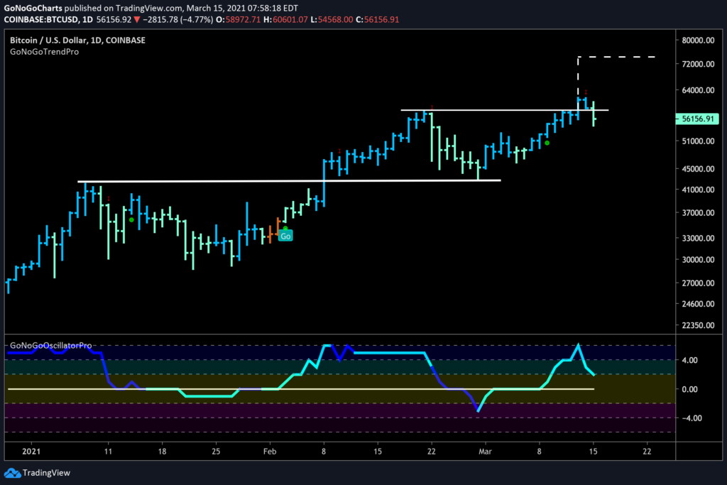727x485 pixels.
Task: Click the lower white horizontal support line
Action: pos(290,181)
